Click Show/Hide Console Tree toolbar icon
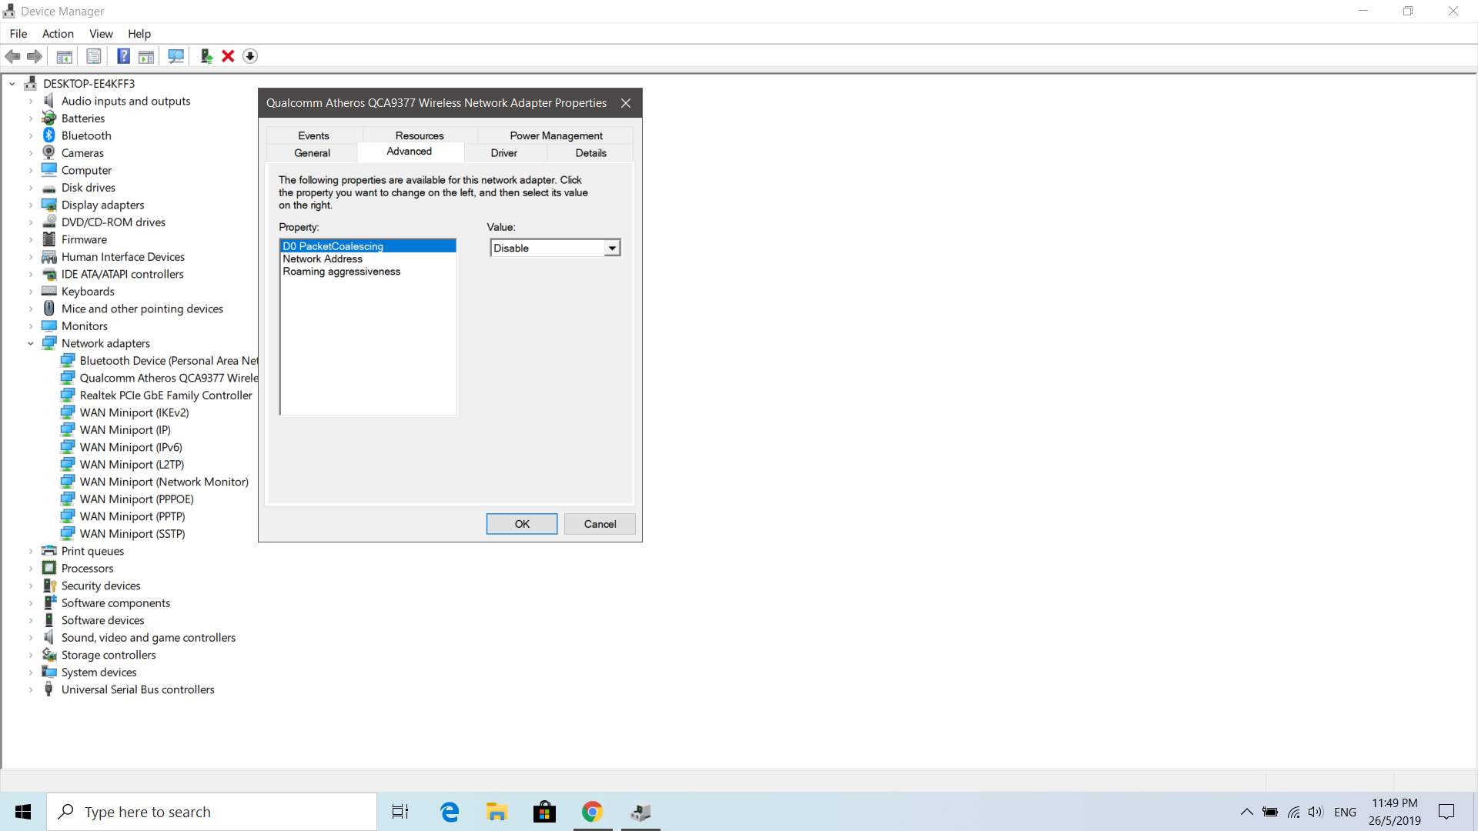 point(65,56)
